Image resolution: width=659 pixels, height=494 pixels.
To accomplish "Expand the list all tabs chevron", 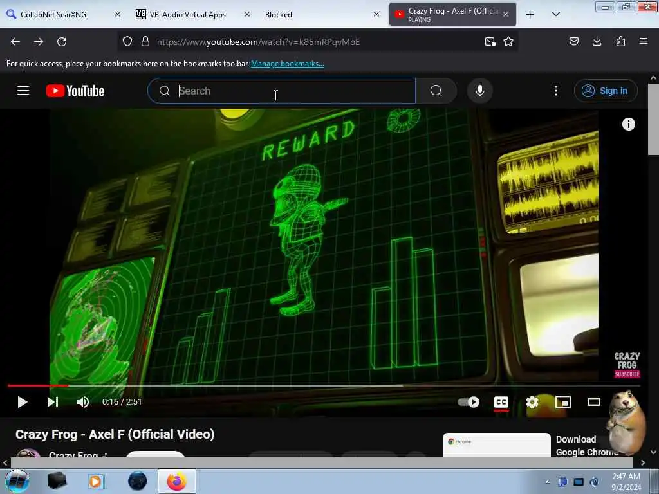I will 555,14.
